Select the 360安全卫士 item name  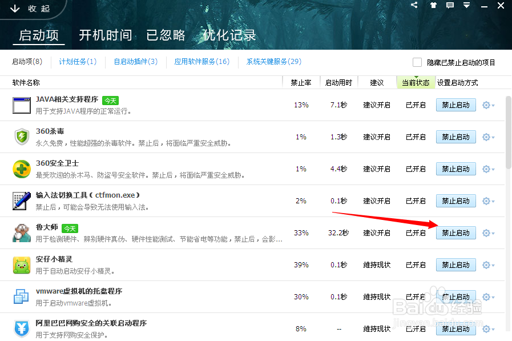57,163
